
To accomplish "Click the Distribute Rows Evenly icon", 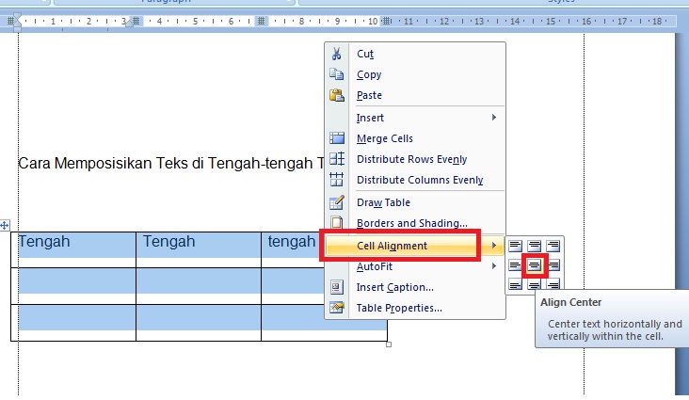I will (337, 159).
